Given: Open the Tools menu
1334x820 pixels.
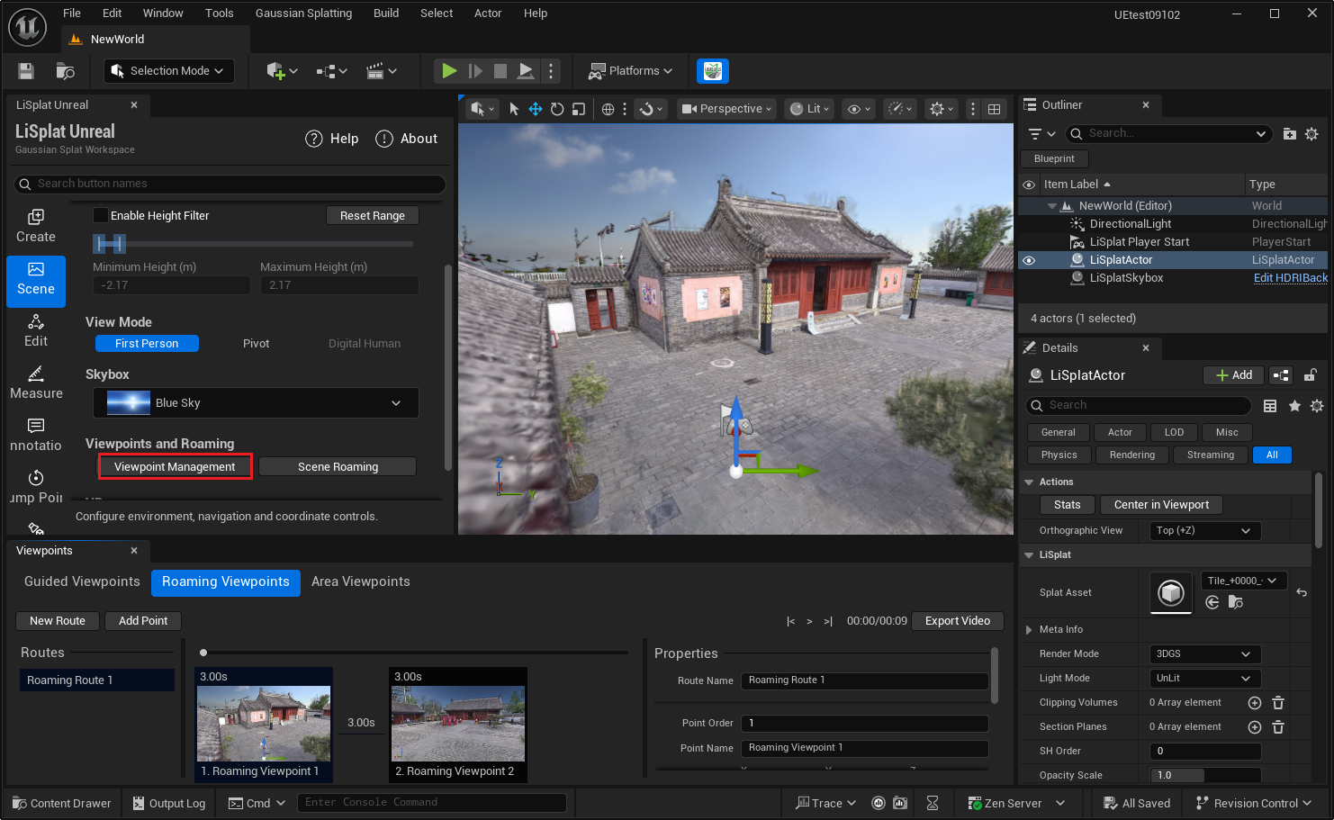Looking at the screenshot, I should pos(219,14).
